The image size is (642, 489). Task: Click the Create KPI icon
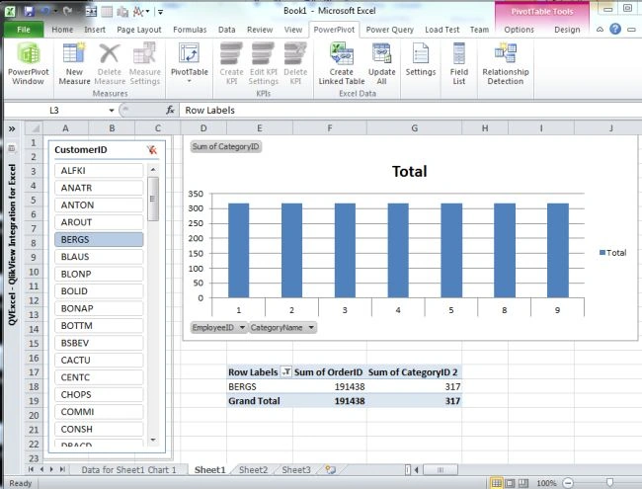coord(231,63)
